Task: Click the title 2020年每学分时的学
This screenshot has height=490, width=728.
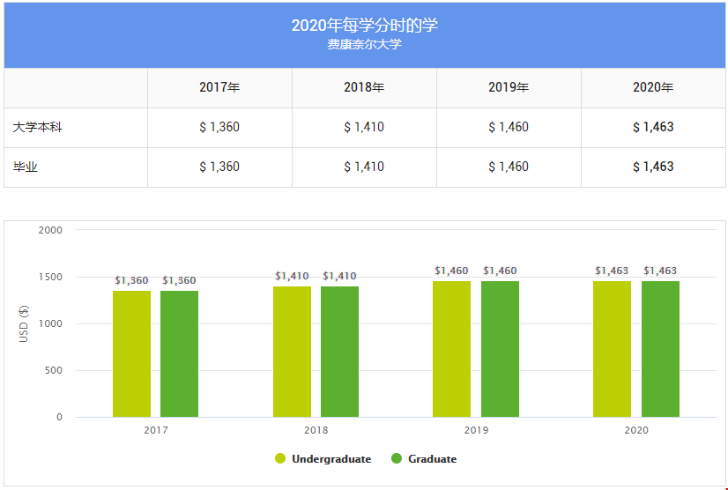Action: click(365, 25)
